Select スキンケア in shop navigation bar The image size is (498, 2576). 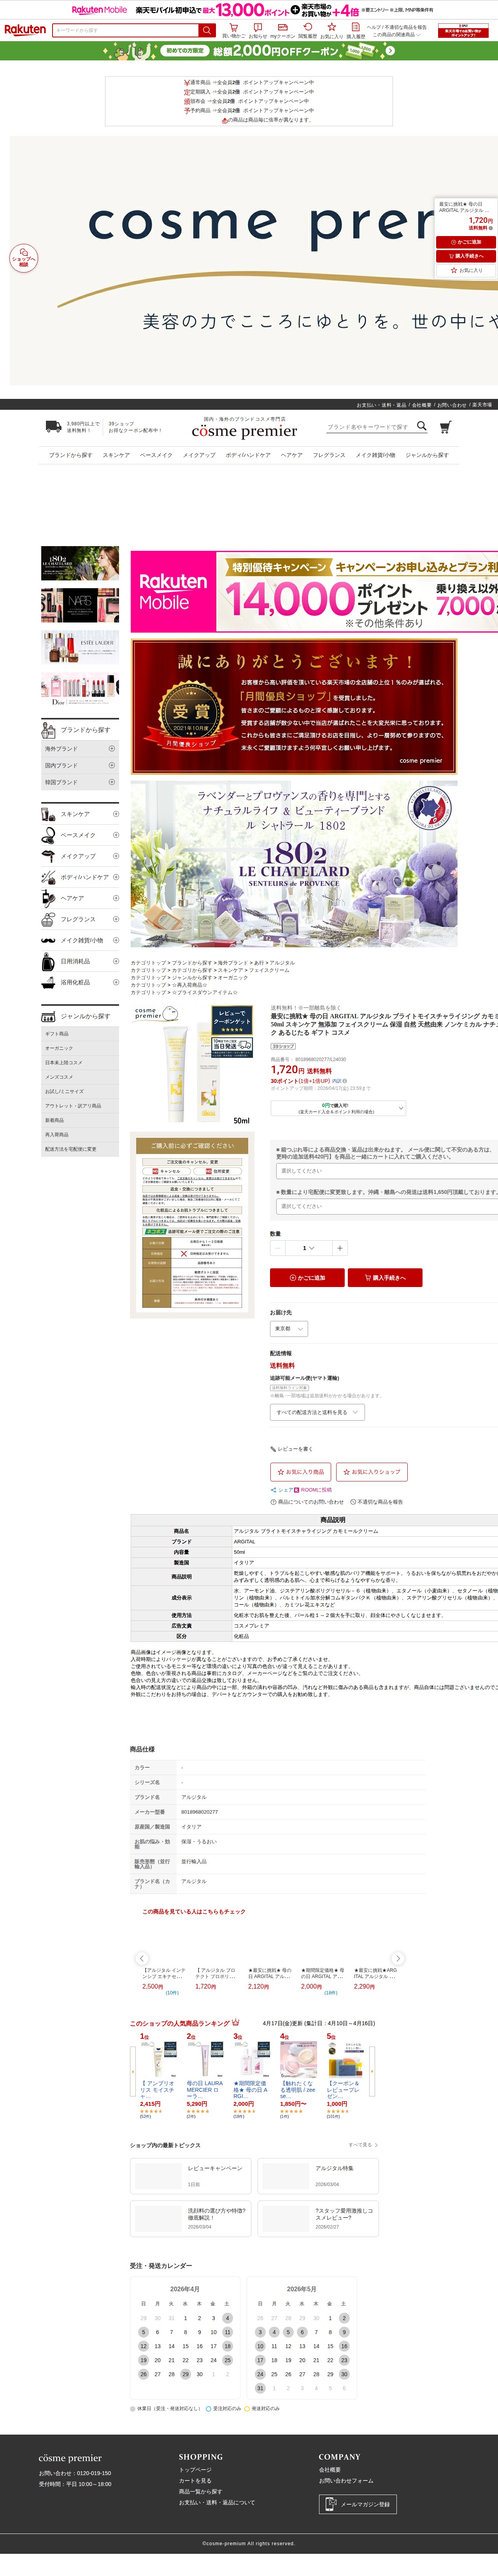click(x=116, y=455)
